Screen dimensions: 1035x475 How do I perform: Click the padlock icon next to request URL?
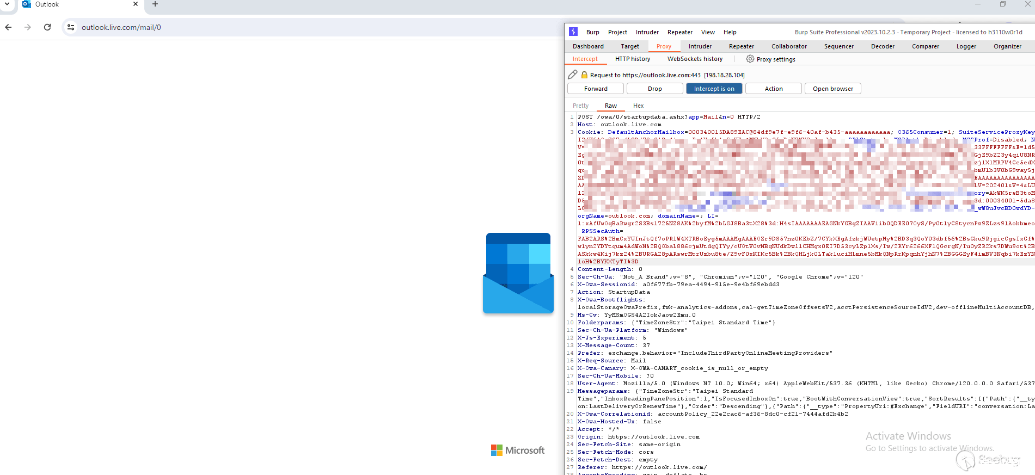tap(584, 75)
